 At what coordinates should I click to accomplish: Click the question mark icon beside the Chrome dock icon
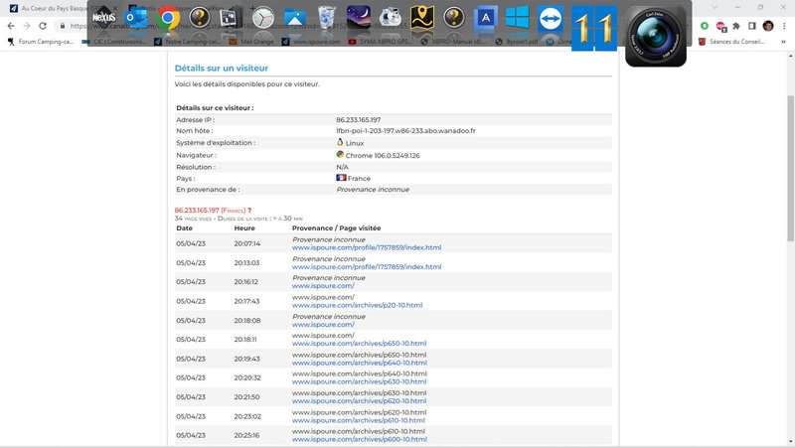click(x=200, y=18)
